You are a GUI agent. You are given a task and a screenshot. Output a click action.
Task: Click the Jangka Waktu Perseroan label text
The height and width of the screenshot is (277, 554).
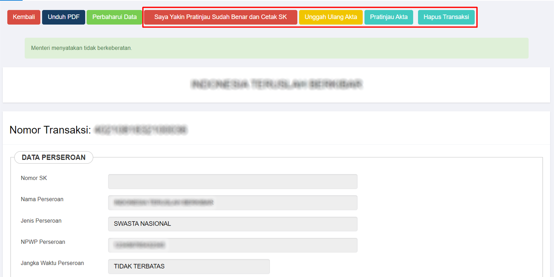pos(52,263)
